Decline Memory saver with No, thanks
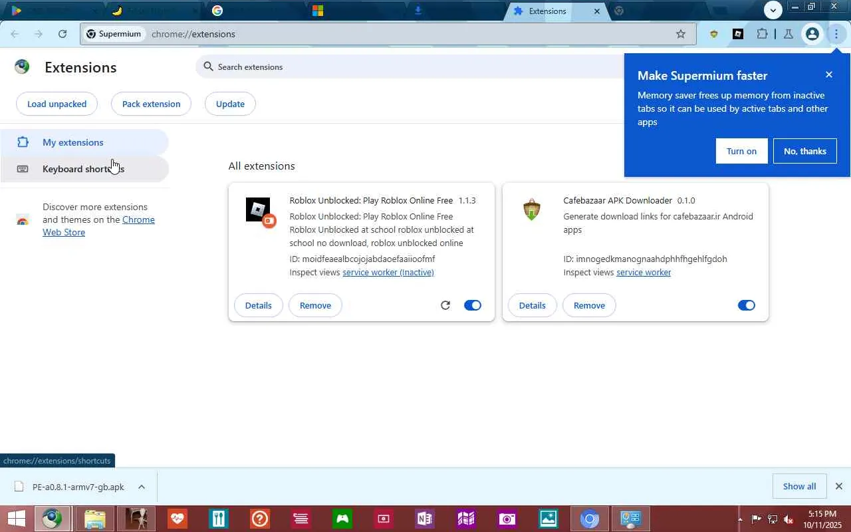The width and height of the screenshot is (851, 532). click(804, 151)
